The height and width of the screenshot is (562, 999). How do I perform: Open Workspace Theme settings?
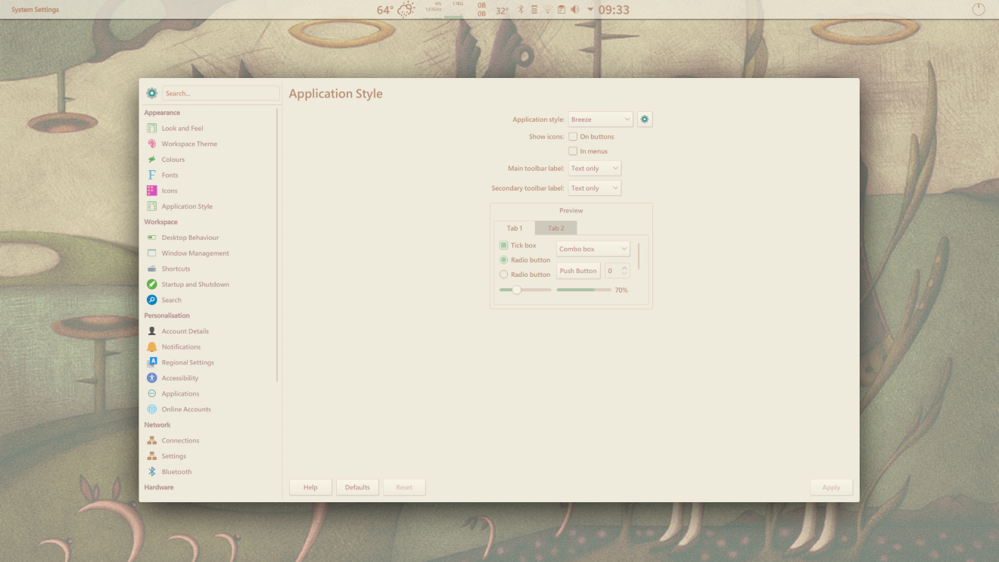[x=210, y=144]
